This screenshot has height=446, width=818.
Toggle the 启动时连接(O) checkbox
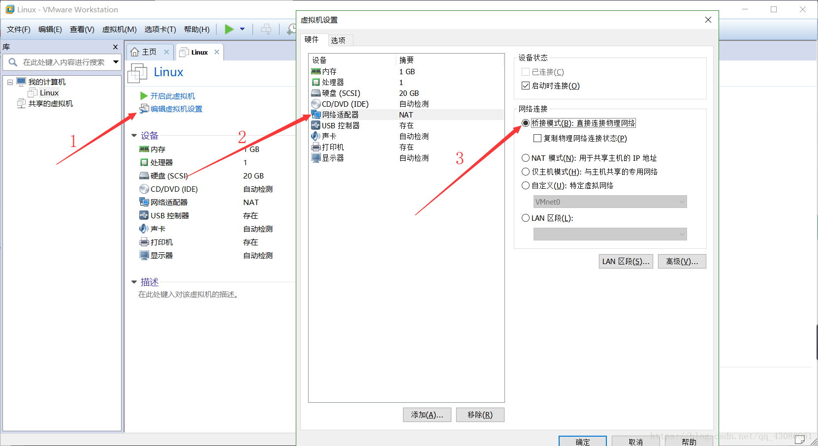click(526, 86)
